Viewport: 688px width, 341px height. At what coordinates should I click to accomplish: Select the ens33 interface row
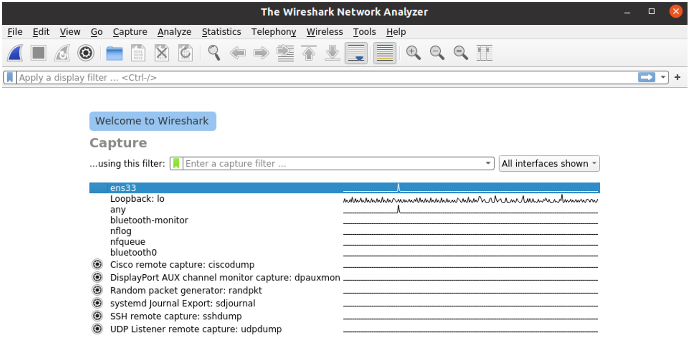(x=344, y=188)
